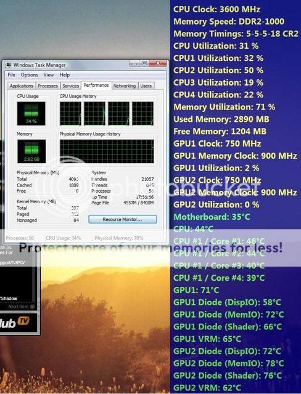
Task: Click Physical Memory: 70% in status bar
Action: pos(119,238)
